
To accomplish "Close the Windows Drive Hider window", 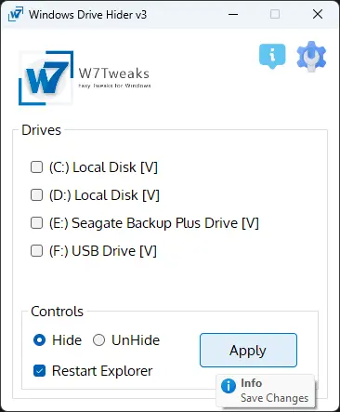I will point(318,14).
